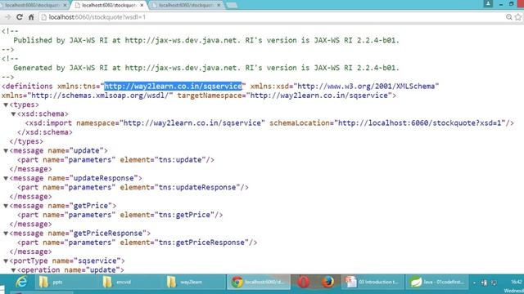Click element="tns:update" part line
The width and height of the screenshot is (524, 294).
pos(115,160)
